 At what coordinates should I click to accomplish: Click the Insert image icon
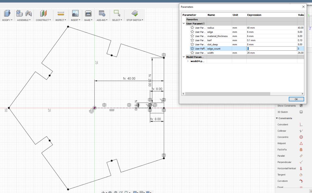(75, 13)
